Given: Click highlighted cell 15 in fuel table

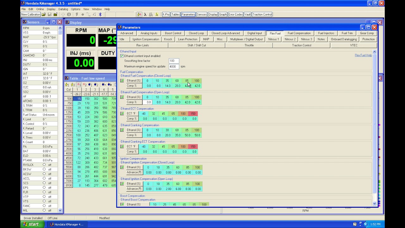Looking at the screenshot, I should (78, 99).
